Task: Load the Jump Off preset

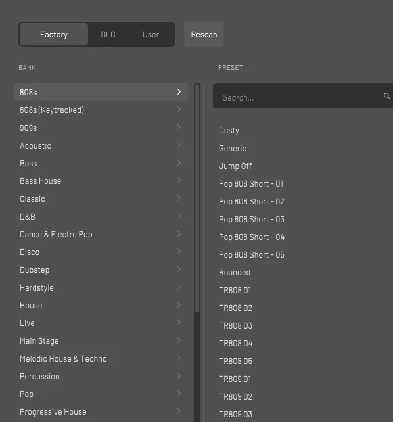Action: pos(235,166)
